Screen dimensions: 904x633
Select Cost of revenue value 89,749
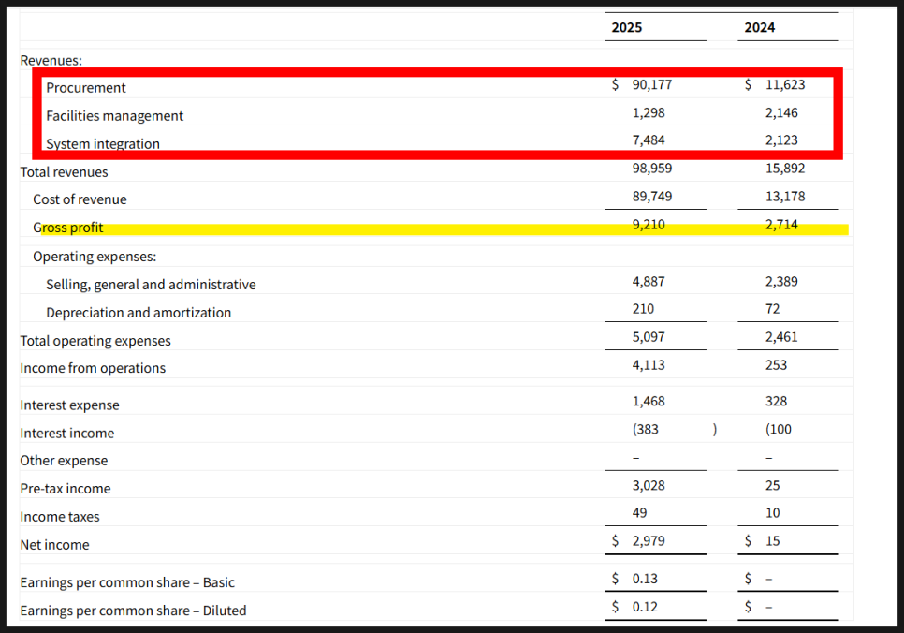click(x=652, y=197)
